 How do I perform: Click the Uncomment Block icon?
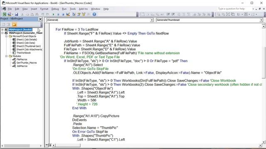[x=188, y=14]
